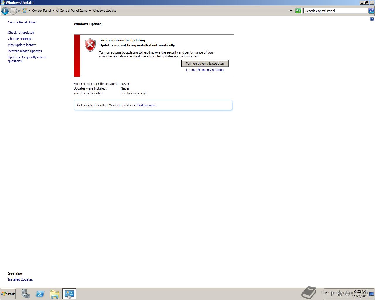Click volume speaker tray icon
The image size is (375, 300).
347,294
